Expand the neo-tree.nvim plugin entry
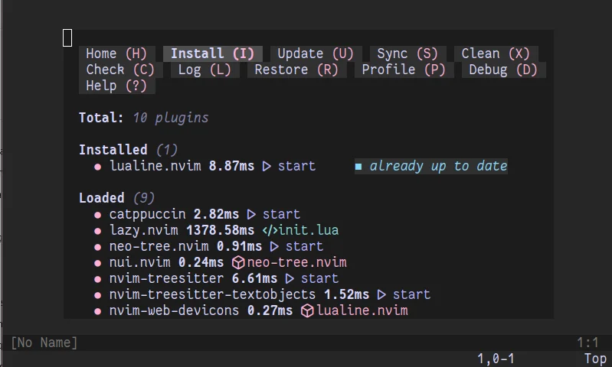612x367 pixels. point(159,246)
